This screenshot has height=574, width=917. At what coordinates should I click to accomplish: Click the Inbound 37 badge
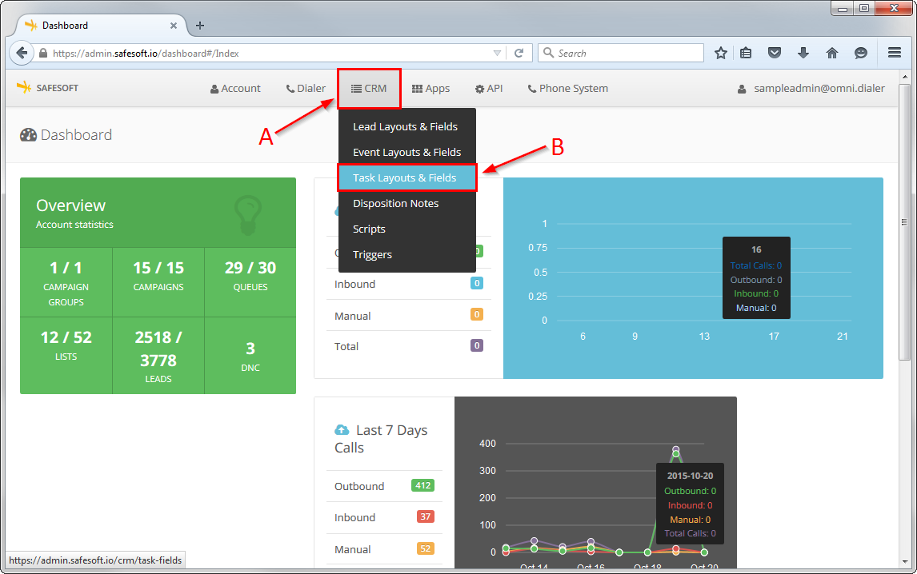(425, 516)
